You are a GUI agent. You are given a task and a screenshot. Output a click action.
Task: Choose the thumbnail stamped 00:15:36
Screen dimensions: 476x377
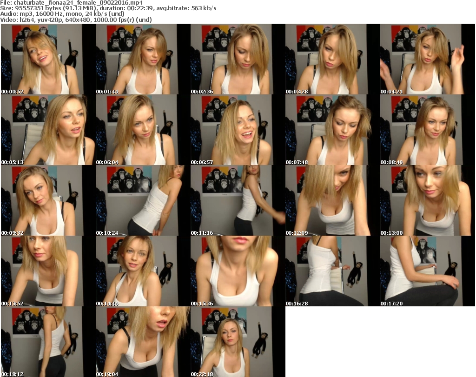[x=238, y=271]
